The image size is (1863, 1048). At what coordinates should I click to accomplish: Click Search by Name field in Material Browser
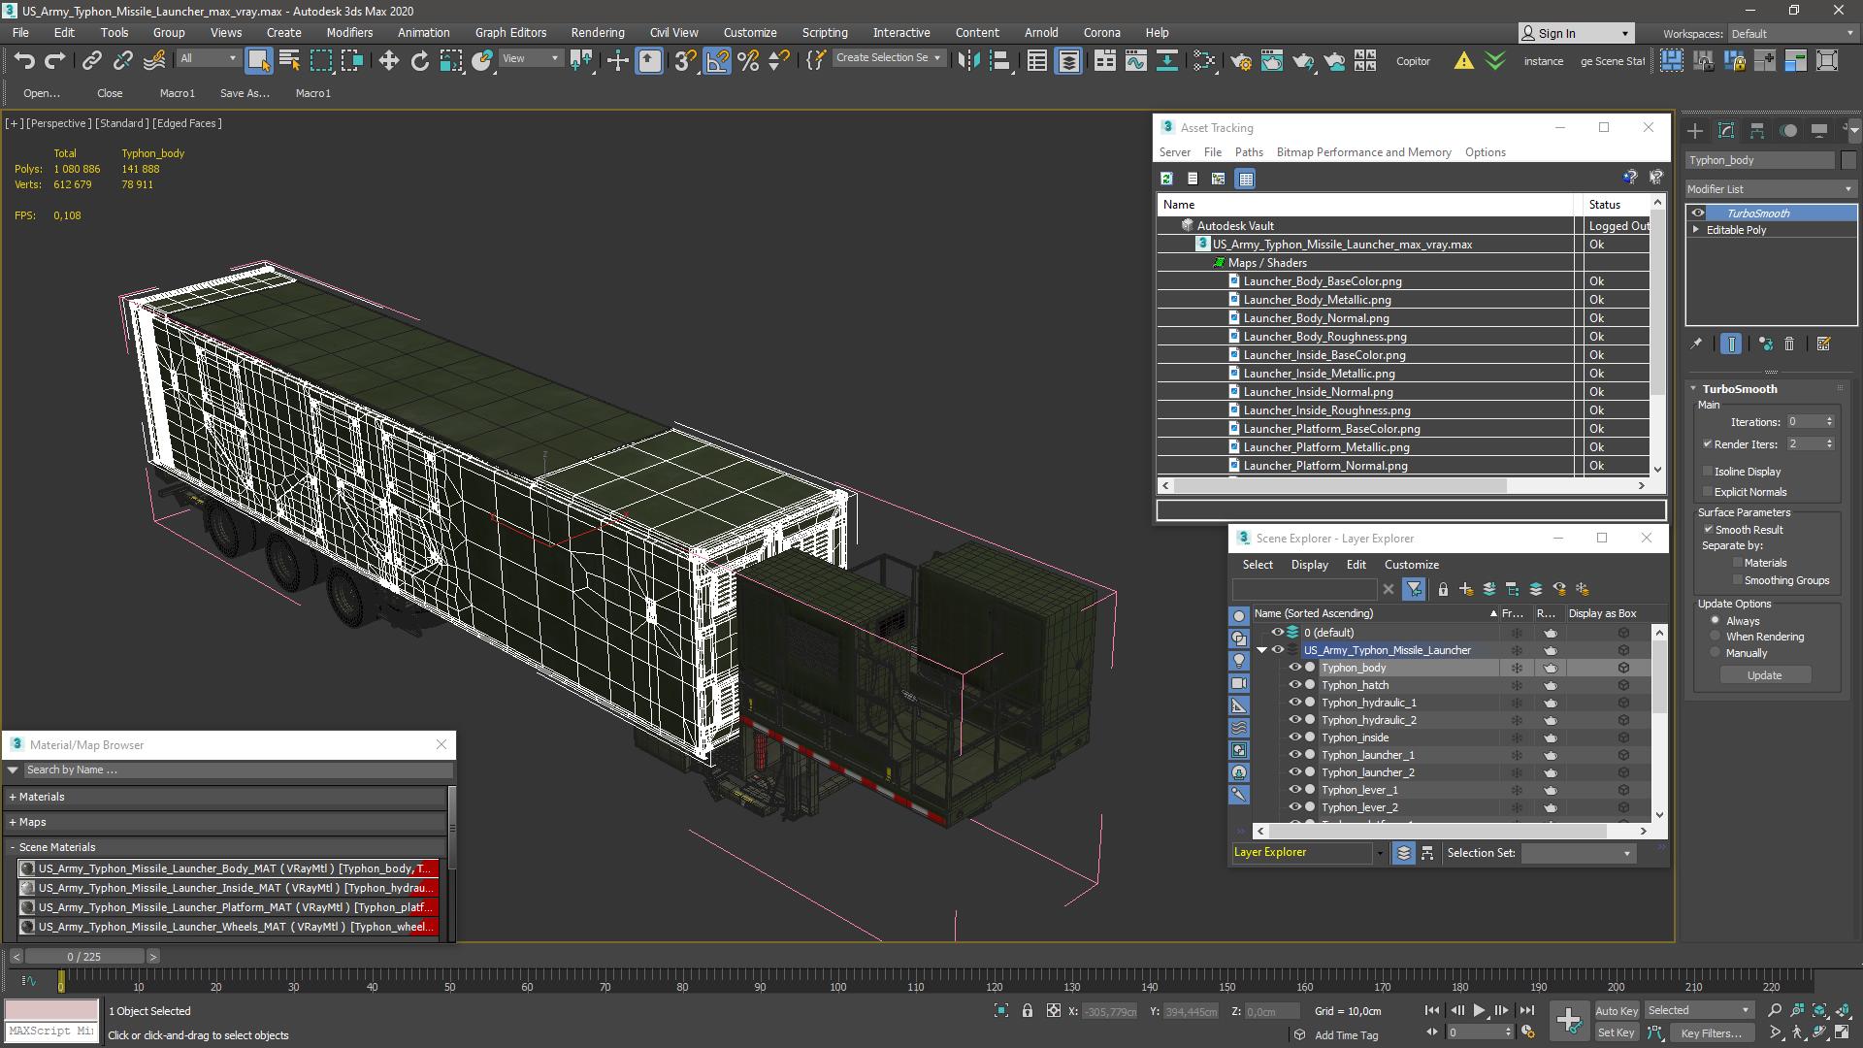[238, 770]
